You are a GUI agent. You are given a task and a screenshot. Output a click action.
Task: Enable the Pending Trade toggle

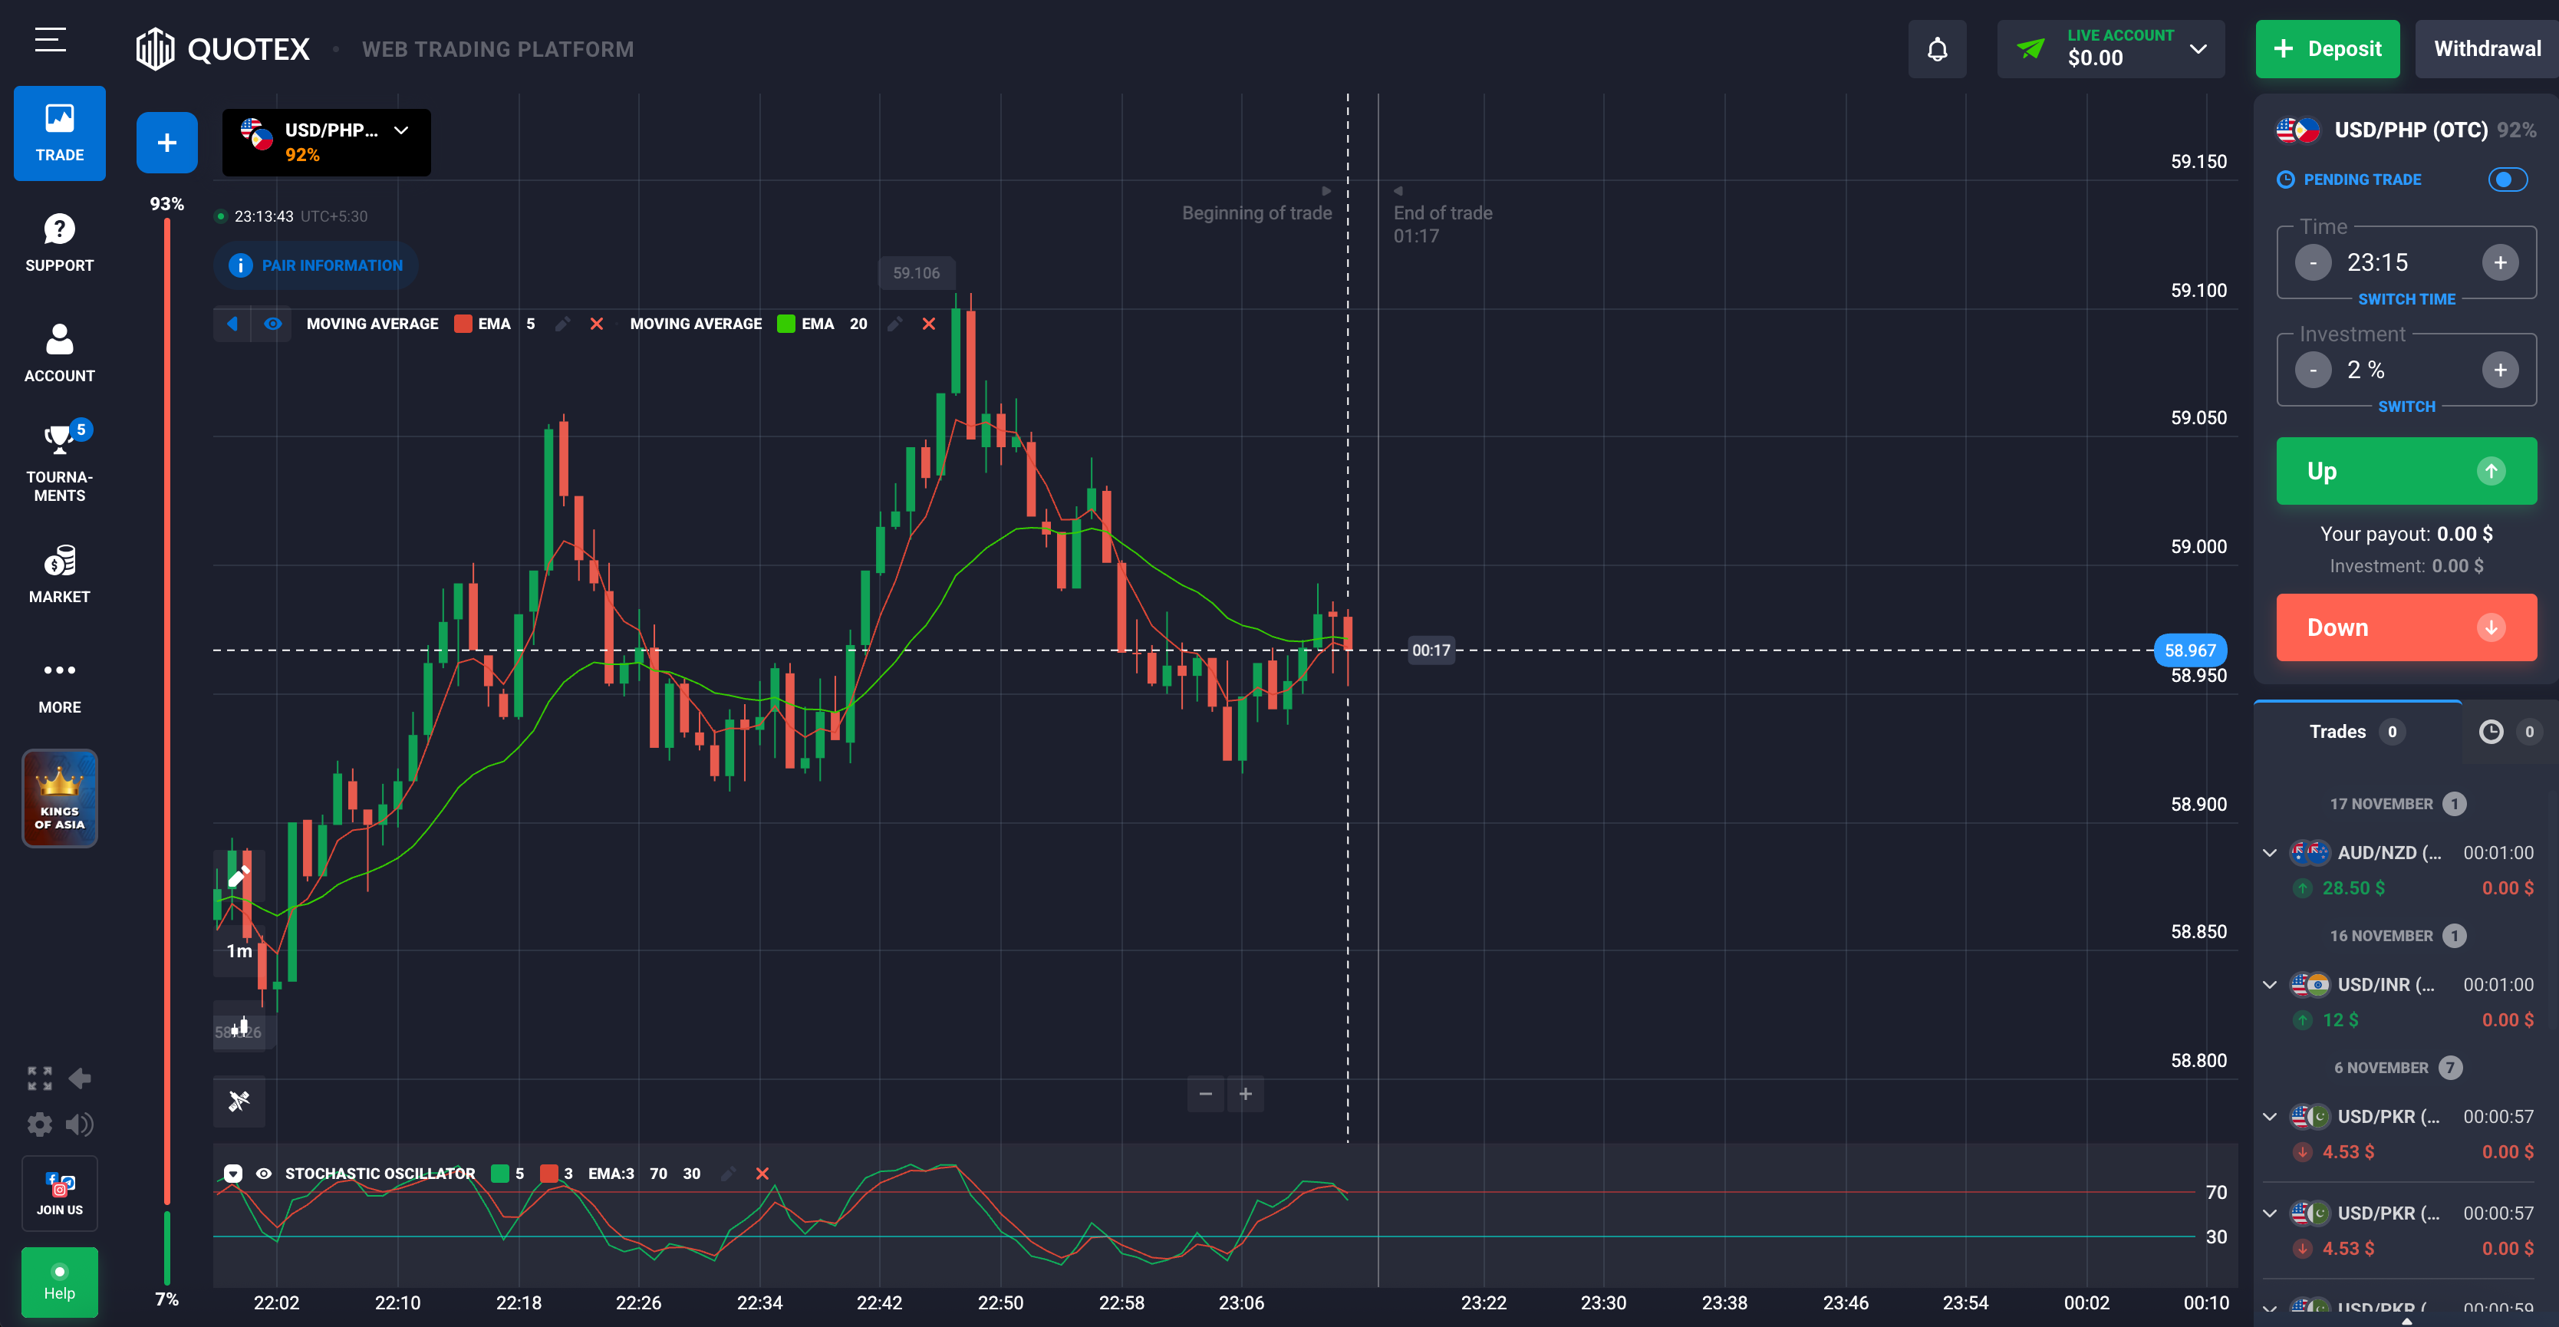(x=2508, y=179)
